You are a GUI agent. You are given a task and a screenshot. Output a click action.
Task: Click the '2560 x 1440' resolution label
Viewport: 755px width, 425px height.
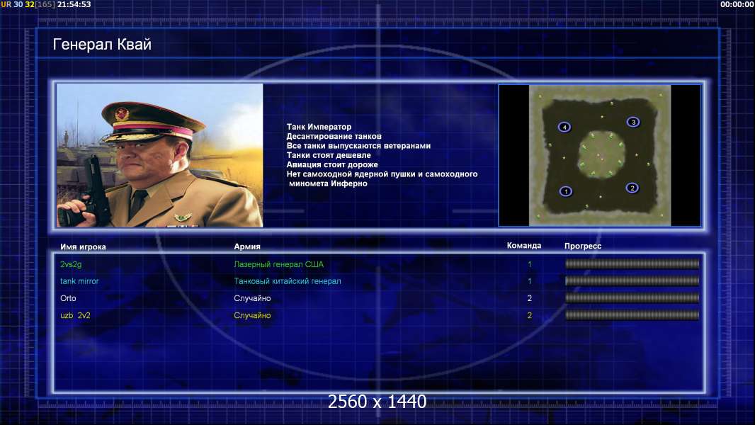377,402
